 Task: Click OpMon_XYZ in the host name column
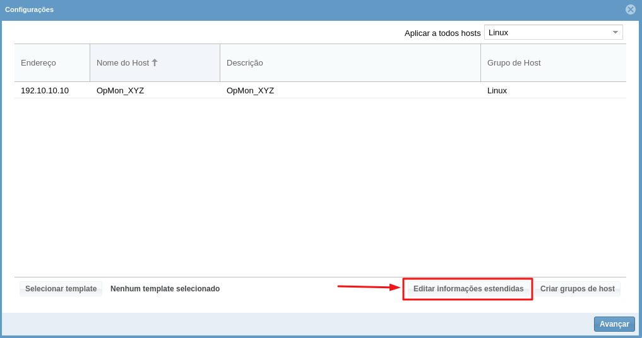click(121, 90)
